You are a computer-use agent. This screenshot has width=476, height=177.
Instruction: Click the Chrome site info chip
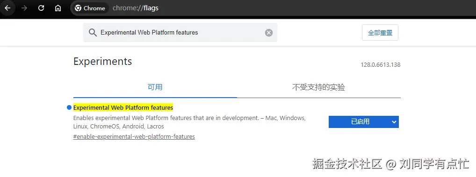(x=90, y=8)
